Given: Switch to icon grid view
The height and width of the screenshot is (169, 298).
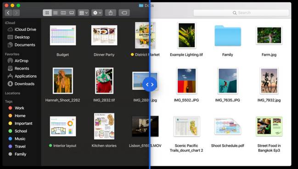Looking at the screenshot, I should [x=47, y=13].
